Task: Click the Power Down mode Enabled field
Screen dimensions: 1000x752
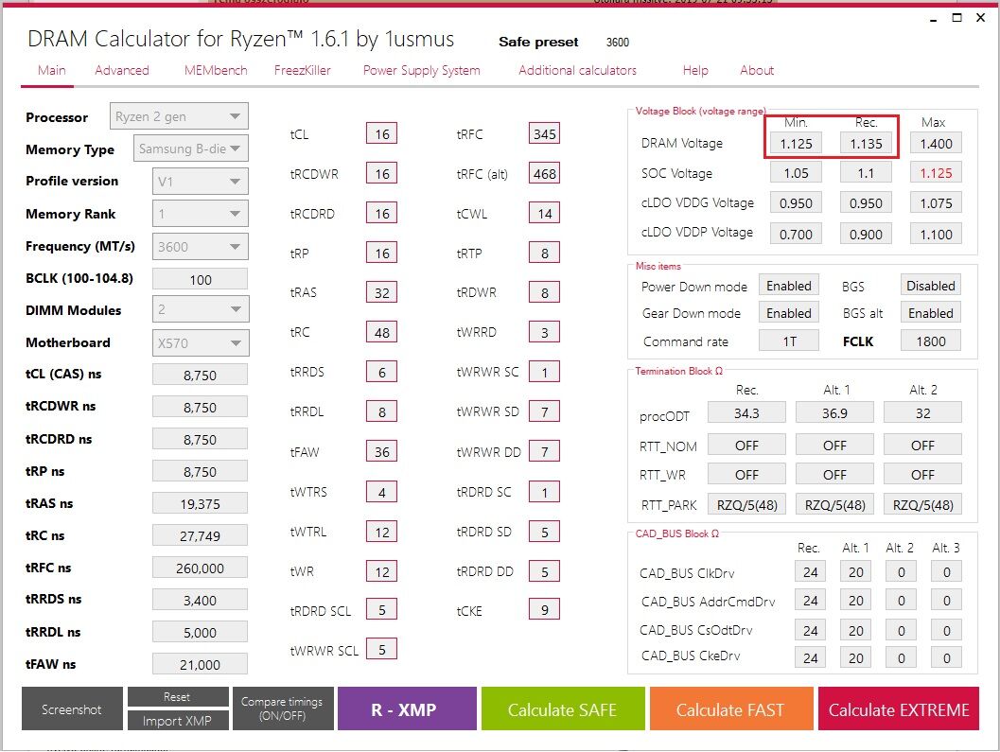Action: (789, 286)
